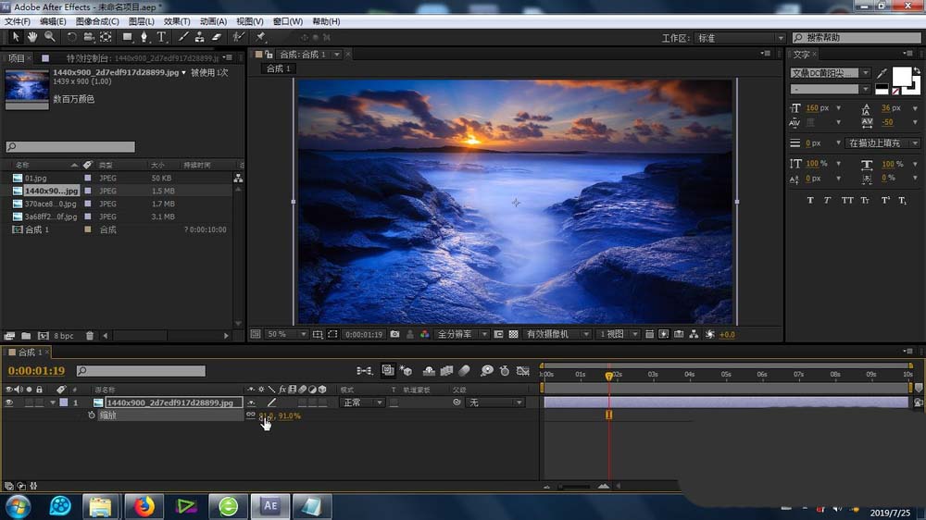Image resolution: width=926 pixels, height=520 pixels.
Task: Open the 50% magnification dropdown
Action: click(x=288, y=334)
